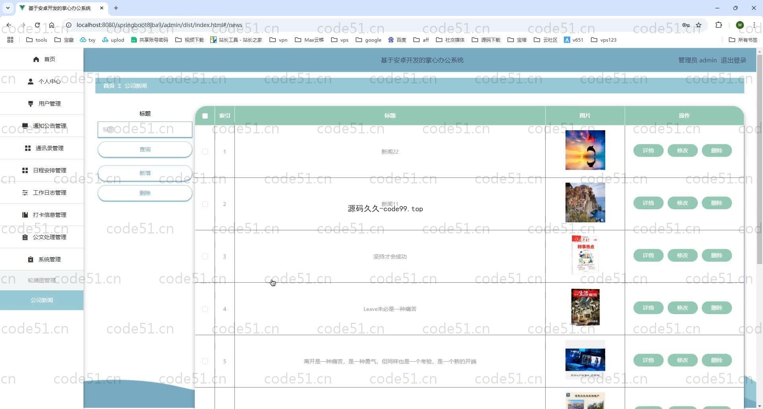Open the Chrome profile avatar W

coord(740,25)
